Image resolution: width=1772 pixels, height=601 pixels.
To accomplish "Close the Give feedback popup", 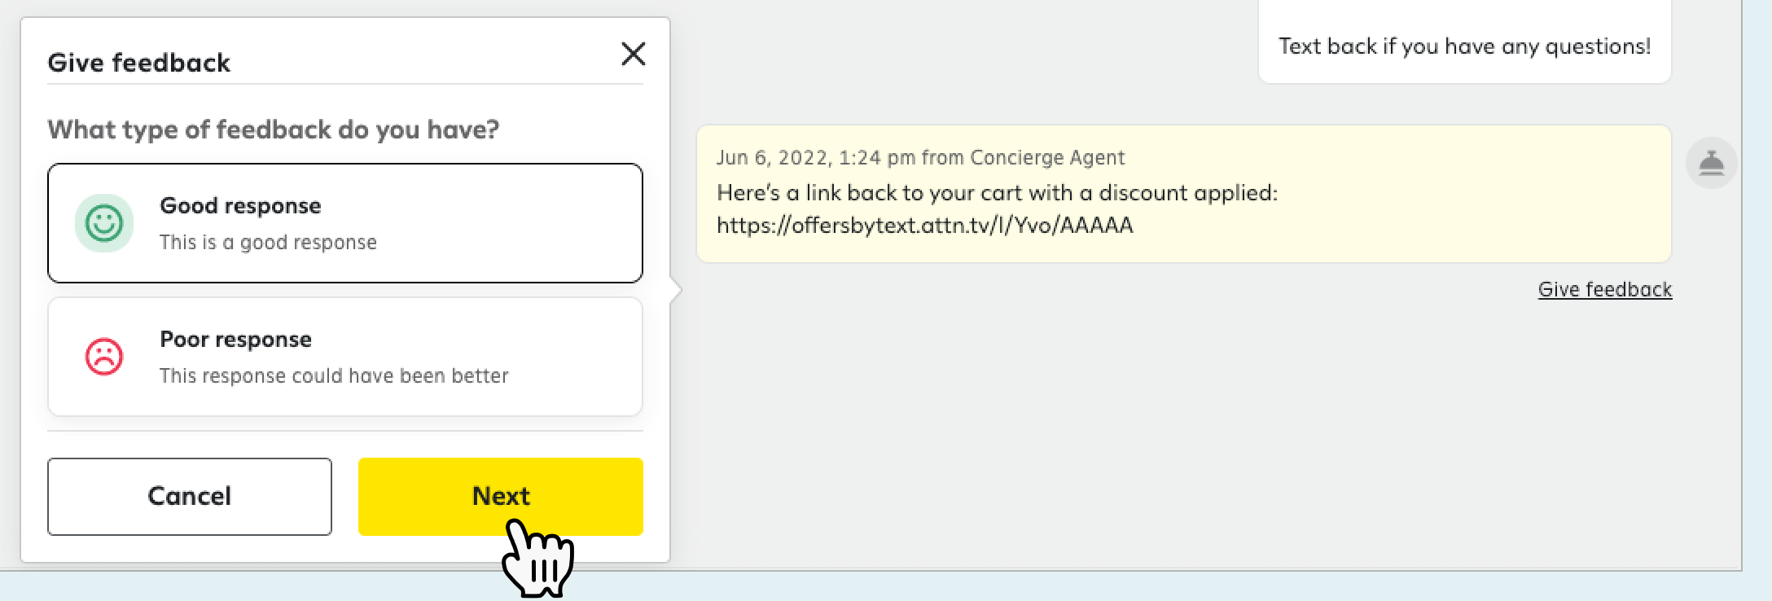I will [x=633, y=55].
